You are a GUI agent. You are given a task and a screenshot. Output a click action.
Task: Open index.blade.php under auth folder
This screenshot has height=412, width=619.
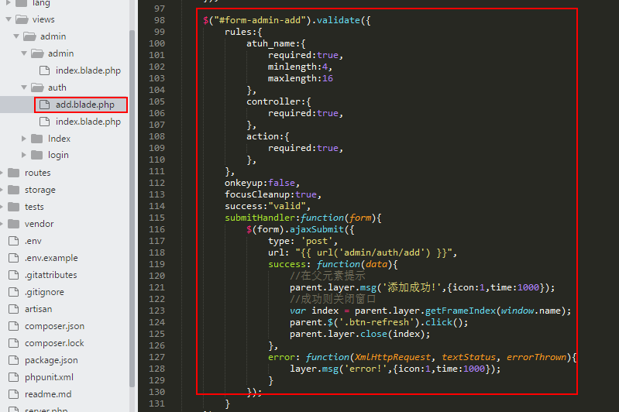coord(88,122)
